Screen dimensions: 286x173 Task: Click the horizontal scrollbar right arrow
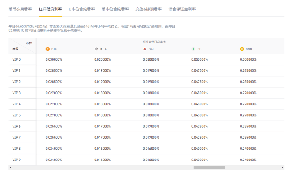[x=282, y=167]
